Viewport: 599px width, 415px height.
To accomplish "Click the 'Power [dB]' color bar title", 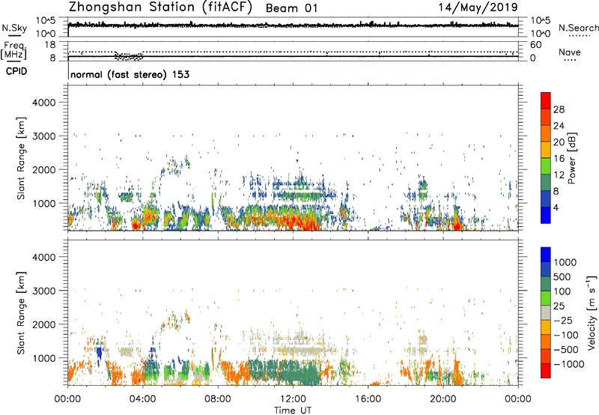I will pyautogui.click(x=571, y=158).
